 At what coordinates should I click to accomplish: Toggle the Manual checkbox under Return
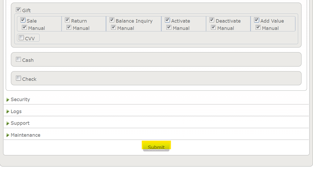[69, 28]
